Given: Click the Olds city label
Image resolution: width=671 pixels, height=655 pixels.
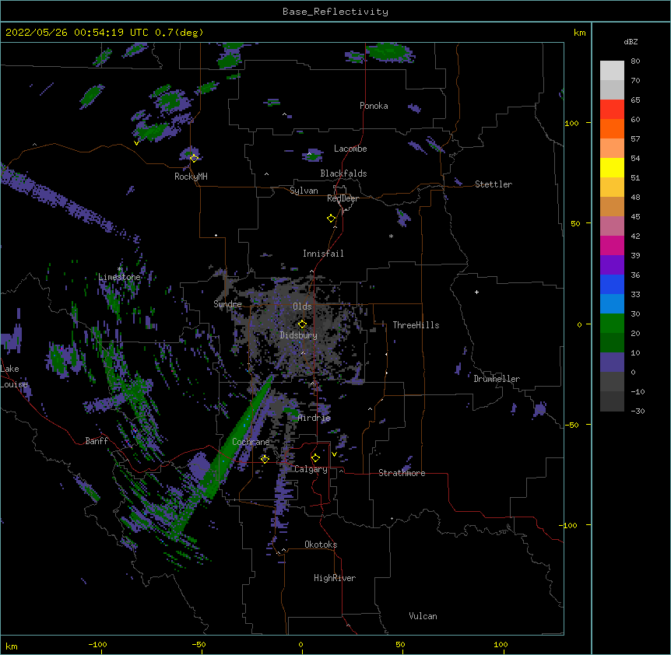Looking at the screenshot, I should (x=302, y=306).
